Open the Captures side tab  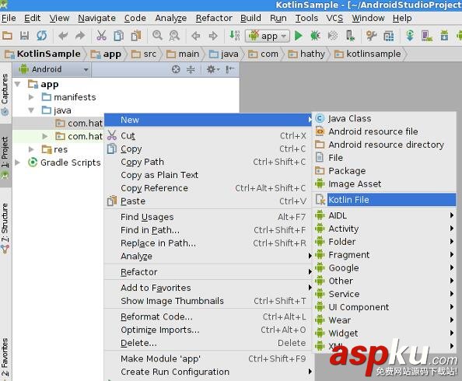coord(5,94)
